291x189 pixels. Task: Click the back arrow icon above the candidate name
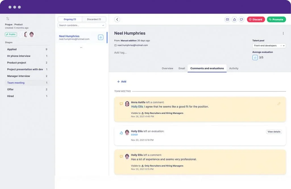117,19
